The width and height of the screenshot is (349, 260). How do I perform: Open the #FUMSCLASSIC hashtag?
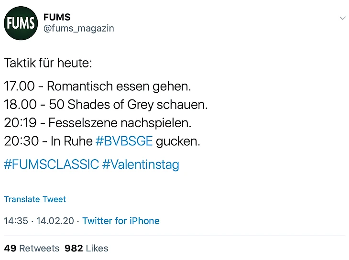(x=51, y=165)
